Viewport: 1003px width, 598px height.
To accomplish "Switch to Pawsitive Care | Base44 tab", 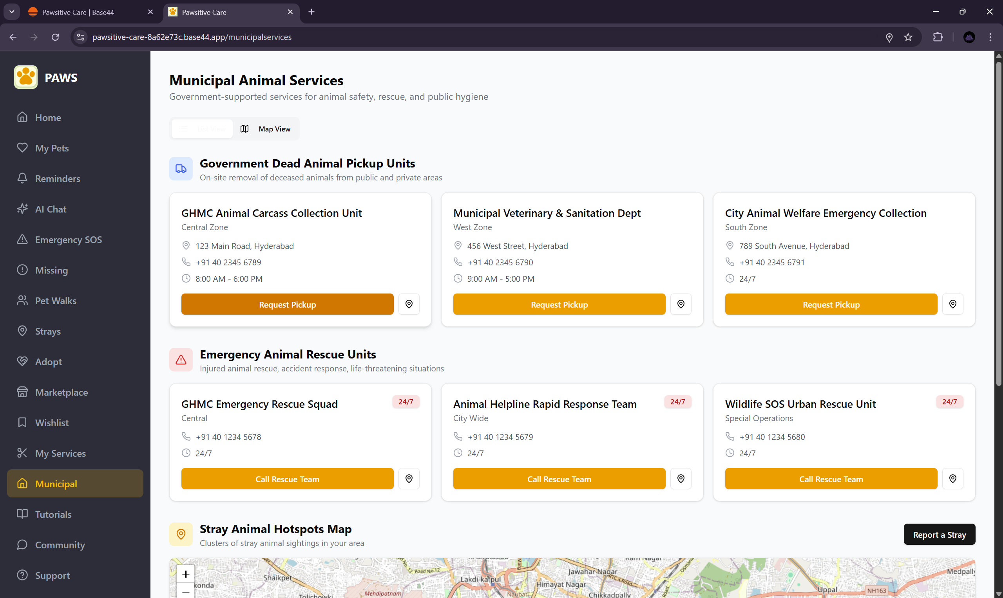I will (78, 12).
